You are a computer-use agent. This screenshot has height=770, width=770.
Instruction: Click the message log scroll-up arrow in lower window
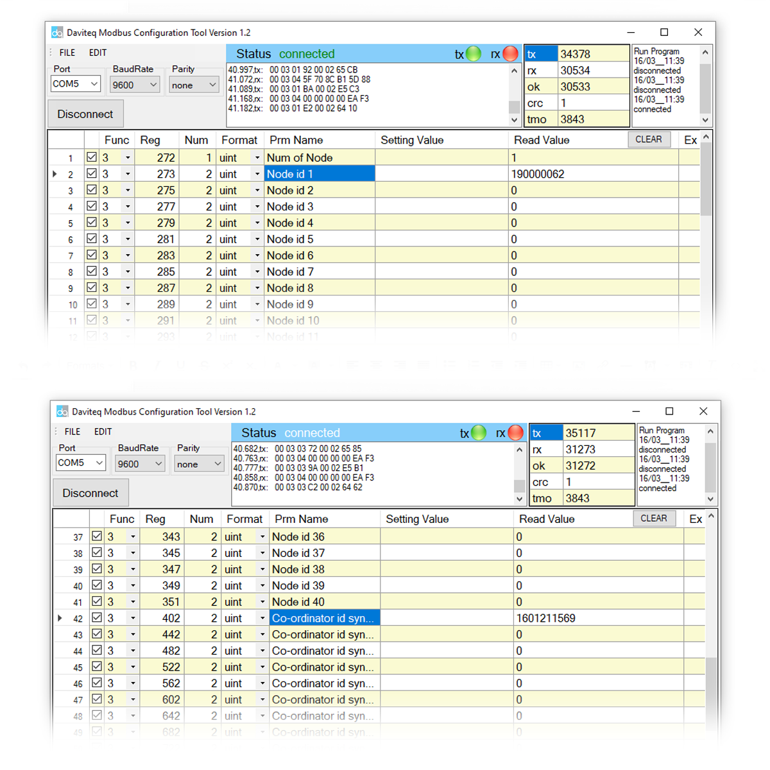click(519, 450)
